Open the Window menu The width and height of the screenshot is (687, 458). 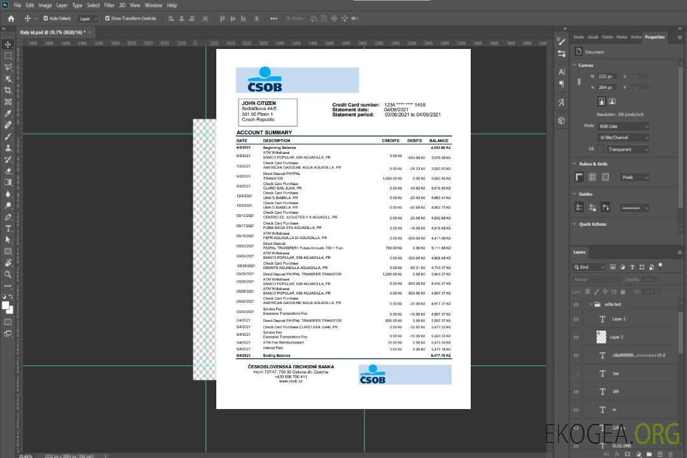coord(153,5)
